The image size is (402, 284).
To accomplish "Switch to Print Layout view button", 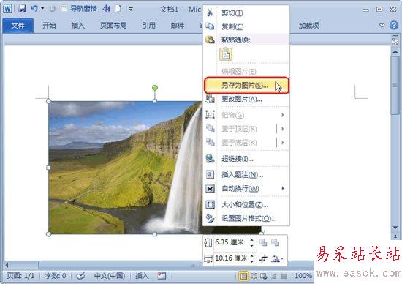I will (x=243, y=276).
